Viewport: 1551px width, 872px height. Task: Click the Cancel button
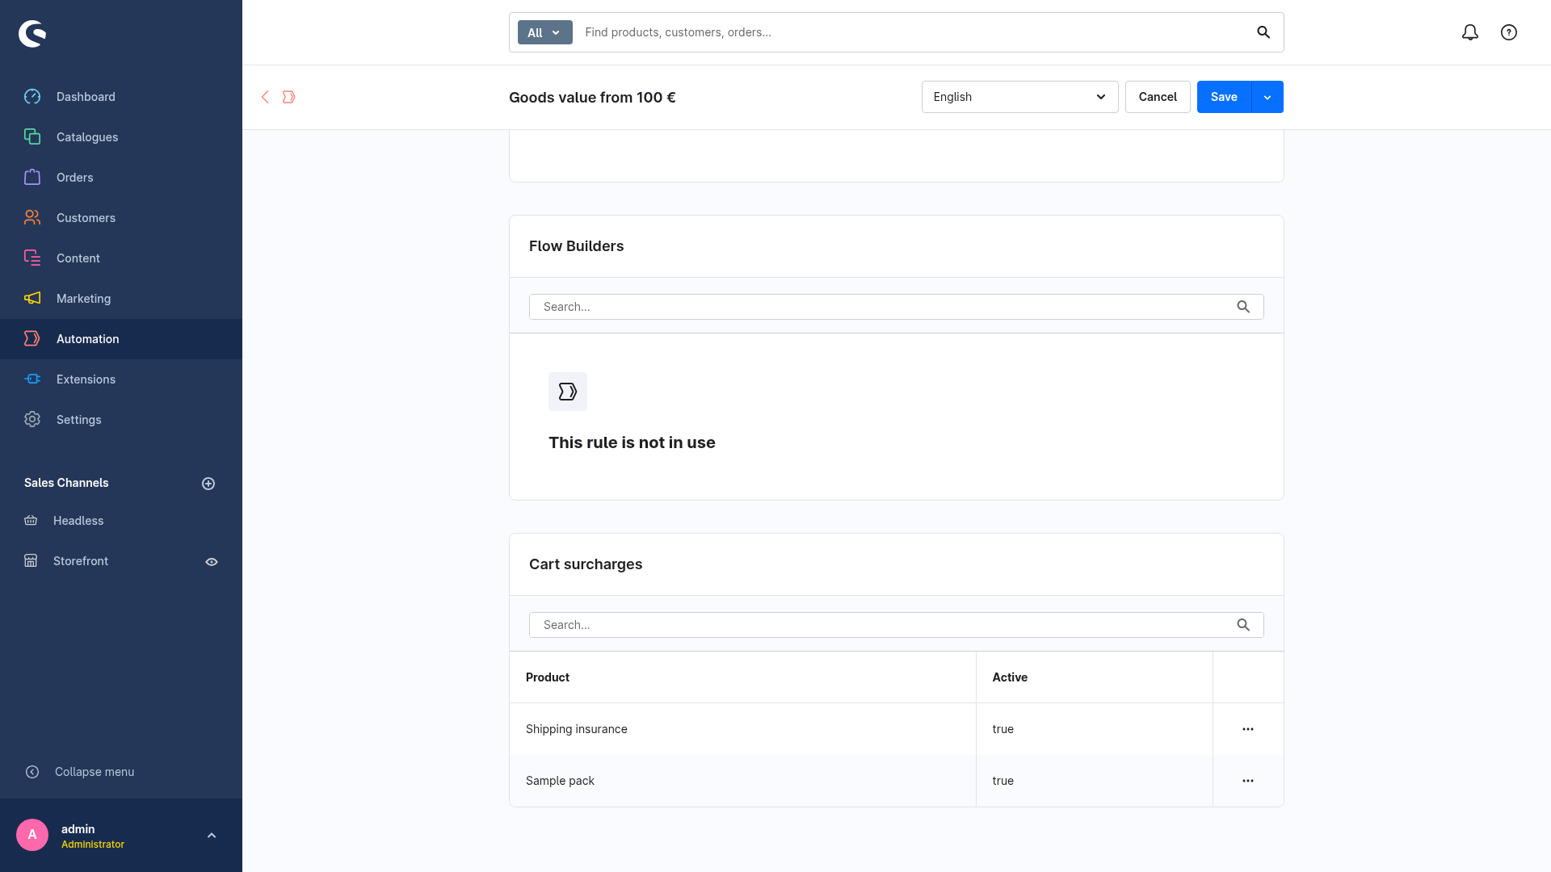tap(1158, 97)
